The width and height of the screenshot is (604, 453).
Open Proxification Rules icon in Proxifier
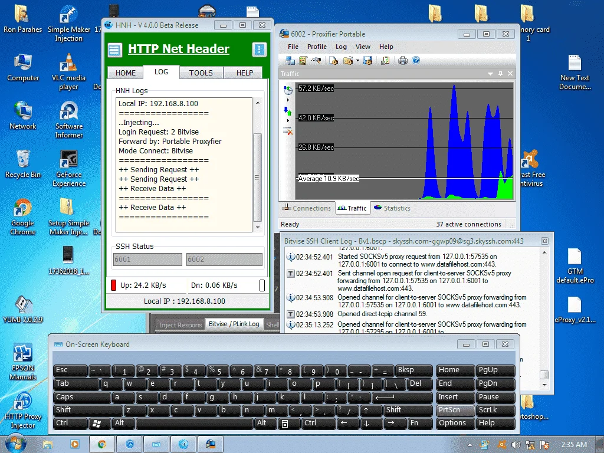pyautogui.click(x=303, y=61)
